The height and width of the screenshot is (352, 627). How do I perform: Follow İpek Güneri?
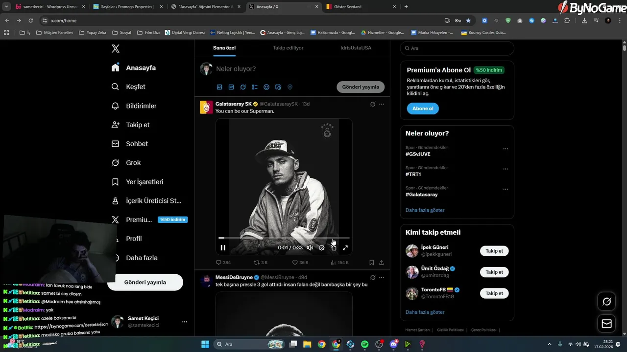[x=494, y=251]
